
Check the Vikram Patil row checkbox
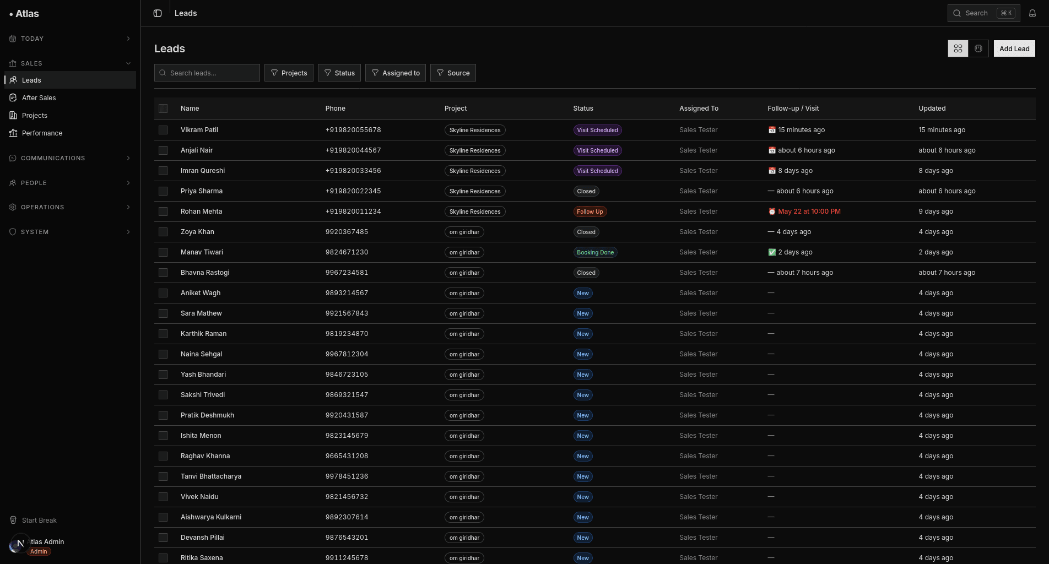click(x=163, y=130)
